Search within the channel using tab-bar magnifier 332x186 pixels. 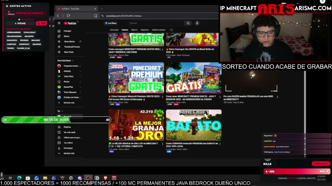(x=171, y=30)
